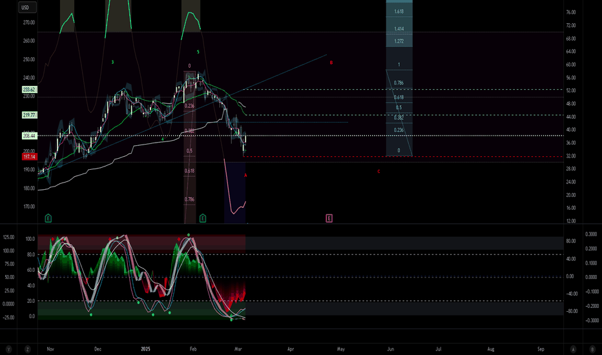Image resolution: width=602 pixels, height=355 pixels.
Task: Click the 1.272 Fibonacci extension level
Action: 399,41
